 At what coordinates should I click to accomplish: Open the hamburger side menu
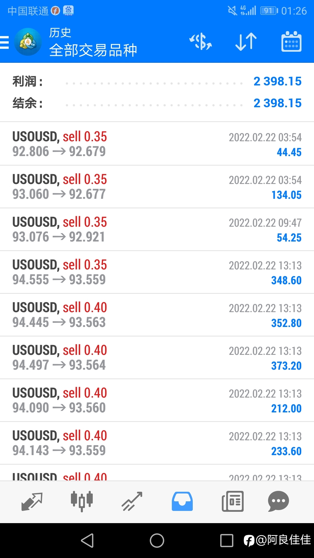pos(4,42)
